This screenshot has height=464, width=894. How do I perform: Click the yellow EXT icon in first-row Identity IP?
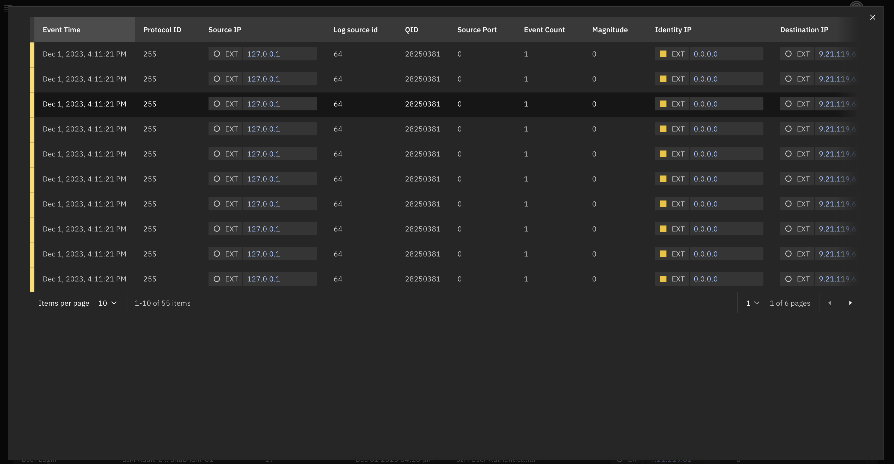pos(663,54)
